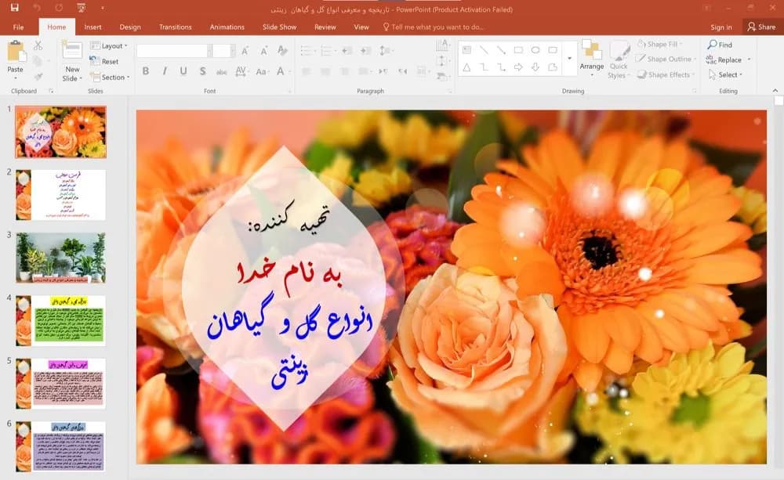Select slide 4 thumbnail with green box
The width and height of the screenshot is (784, 480).
pyautogui.click(x=60, y=321)
